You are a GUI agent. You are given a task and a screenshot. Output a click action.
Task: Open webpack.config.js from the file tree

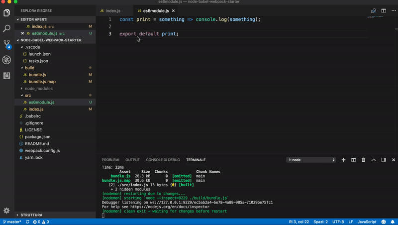42,150
